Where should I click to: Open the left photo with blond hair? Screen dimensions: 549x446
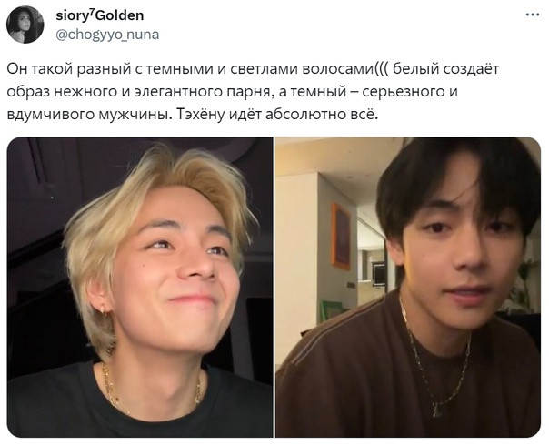[140, 287]
